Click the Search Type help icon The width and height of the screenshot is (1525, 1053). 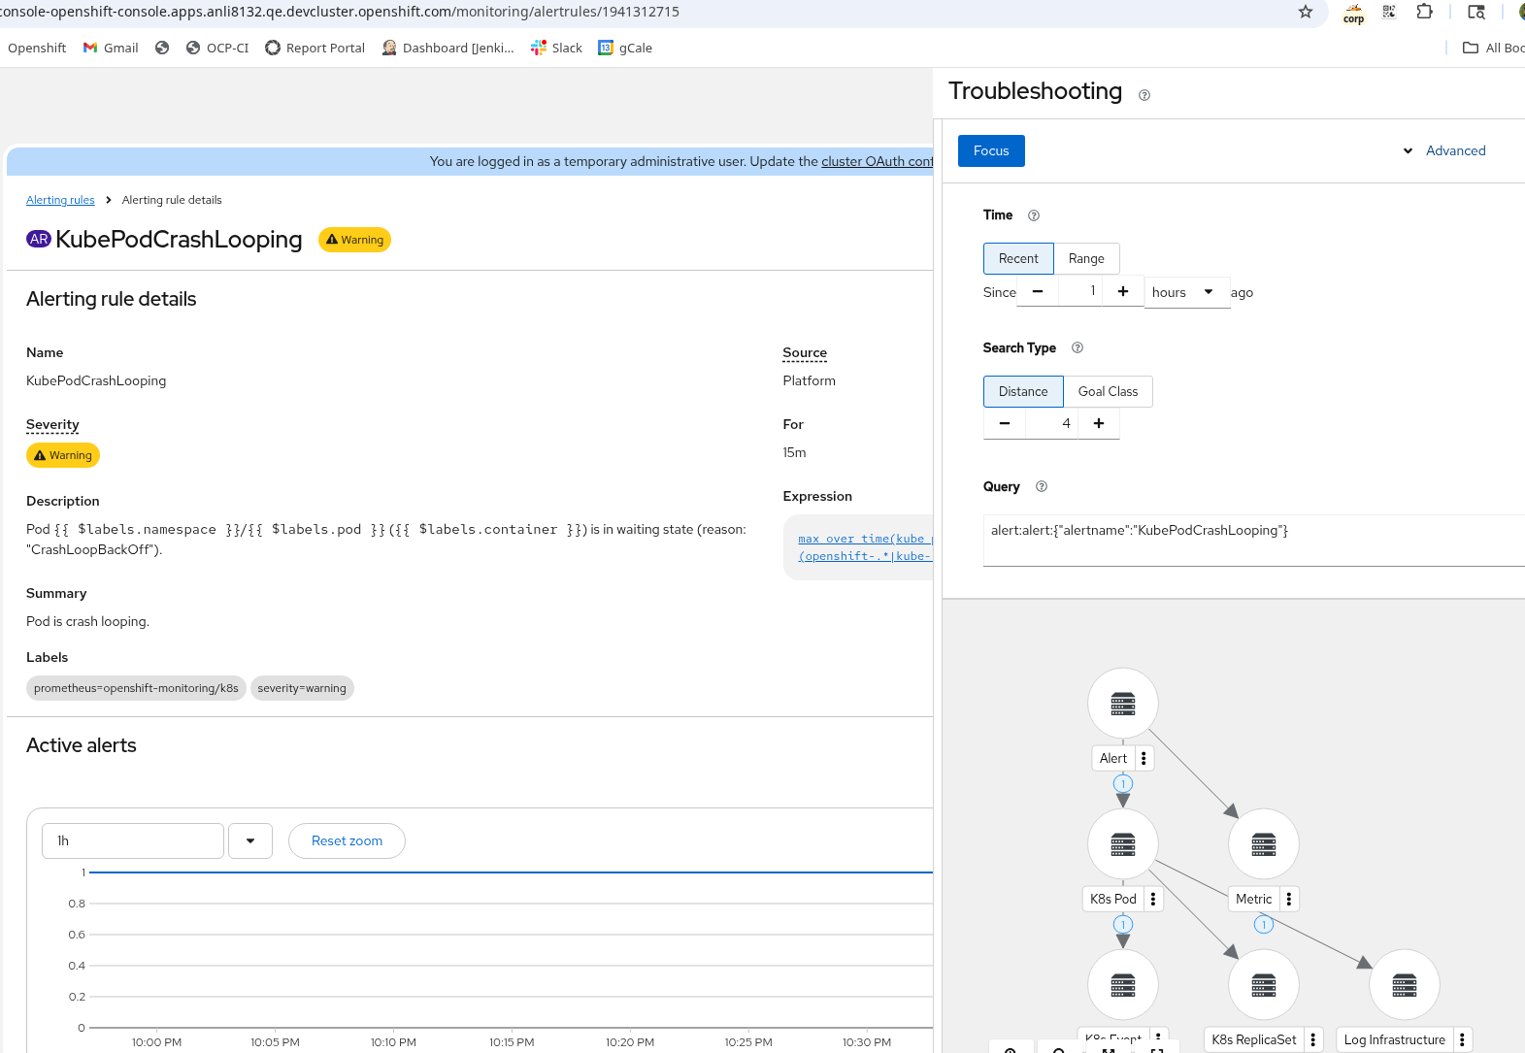tap(1077, 347)
